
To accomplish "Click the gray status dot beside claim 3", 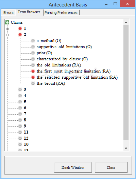I will 20,89.
